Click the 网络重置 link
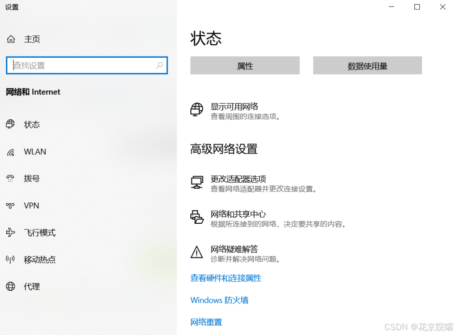This screenshot has height=335, width=455. point(206,322)
